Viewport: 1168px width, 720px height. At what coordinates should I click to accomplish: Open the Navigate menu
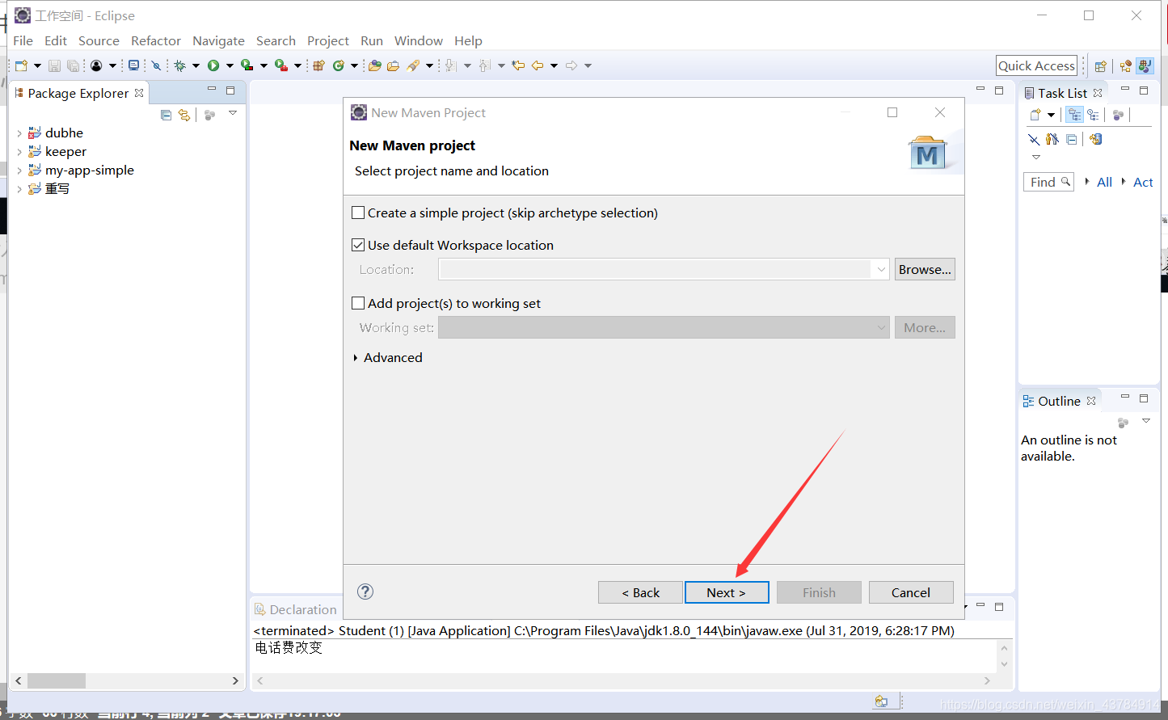tap(218, 40)
